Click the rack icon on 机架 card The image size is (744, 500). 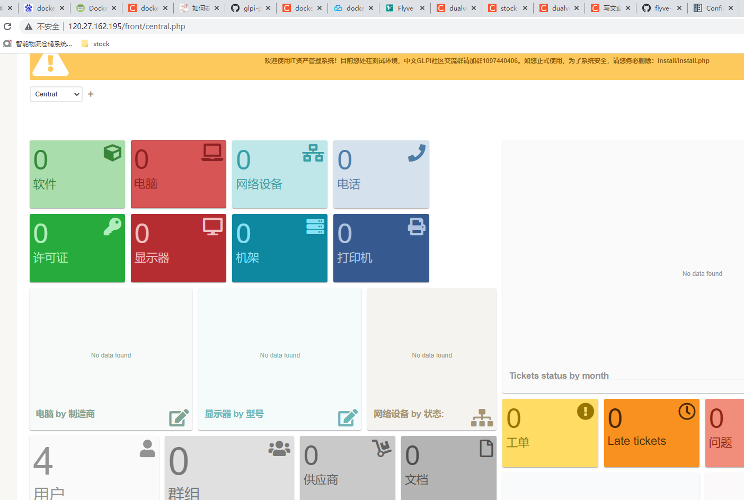pyautogui.click(x=315, y=226)
